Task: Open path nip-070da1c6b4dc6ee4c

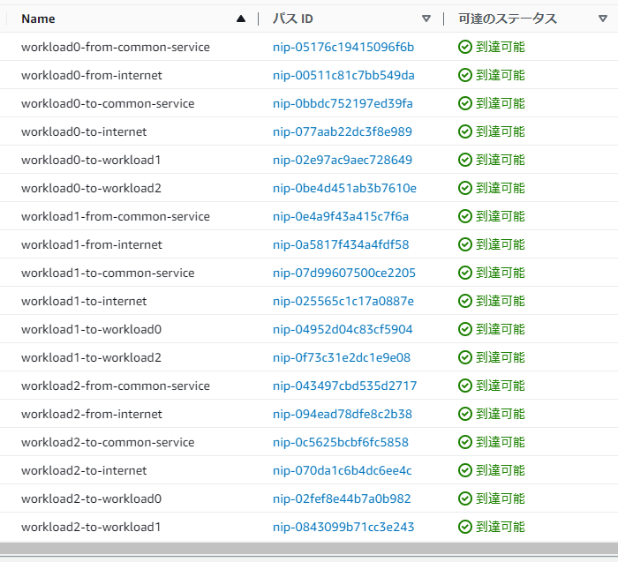Action: coord(343,470)
